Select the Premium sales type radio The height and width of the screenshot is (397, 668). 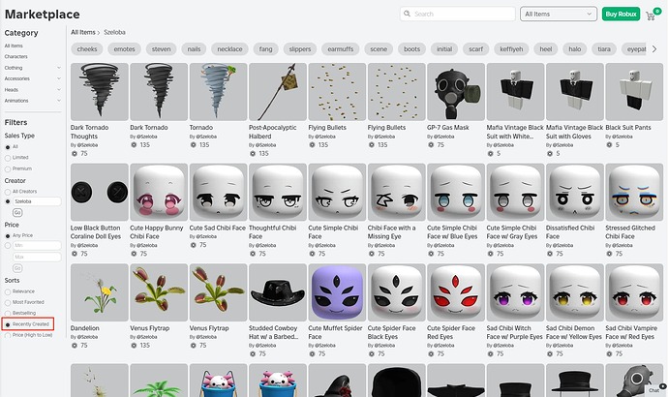click(8, 168)
